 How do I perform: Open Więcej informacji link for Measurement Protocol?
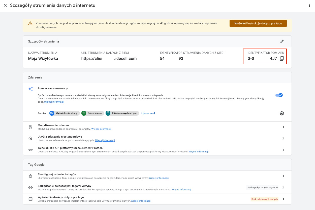199,152
